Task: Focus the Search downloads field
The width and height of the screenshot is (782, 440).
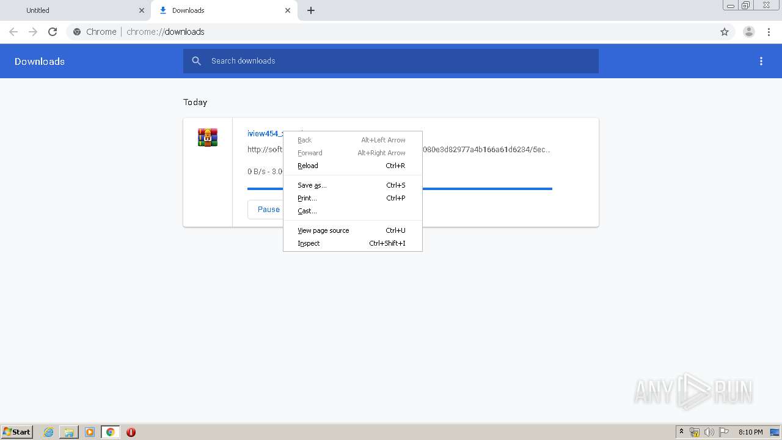Action: coord(391,61)
